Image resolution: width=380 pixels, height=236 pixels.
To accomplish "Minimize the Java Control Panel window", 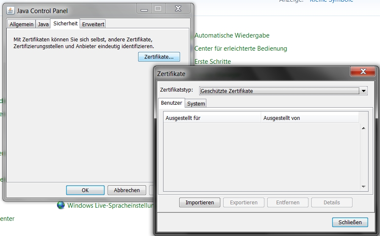I will [x=144, y=9].
